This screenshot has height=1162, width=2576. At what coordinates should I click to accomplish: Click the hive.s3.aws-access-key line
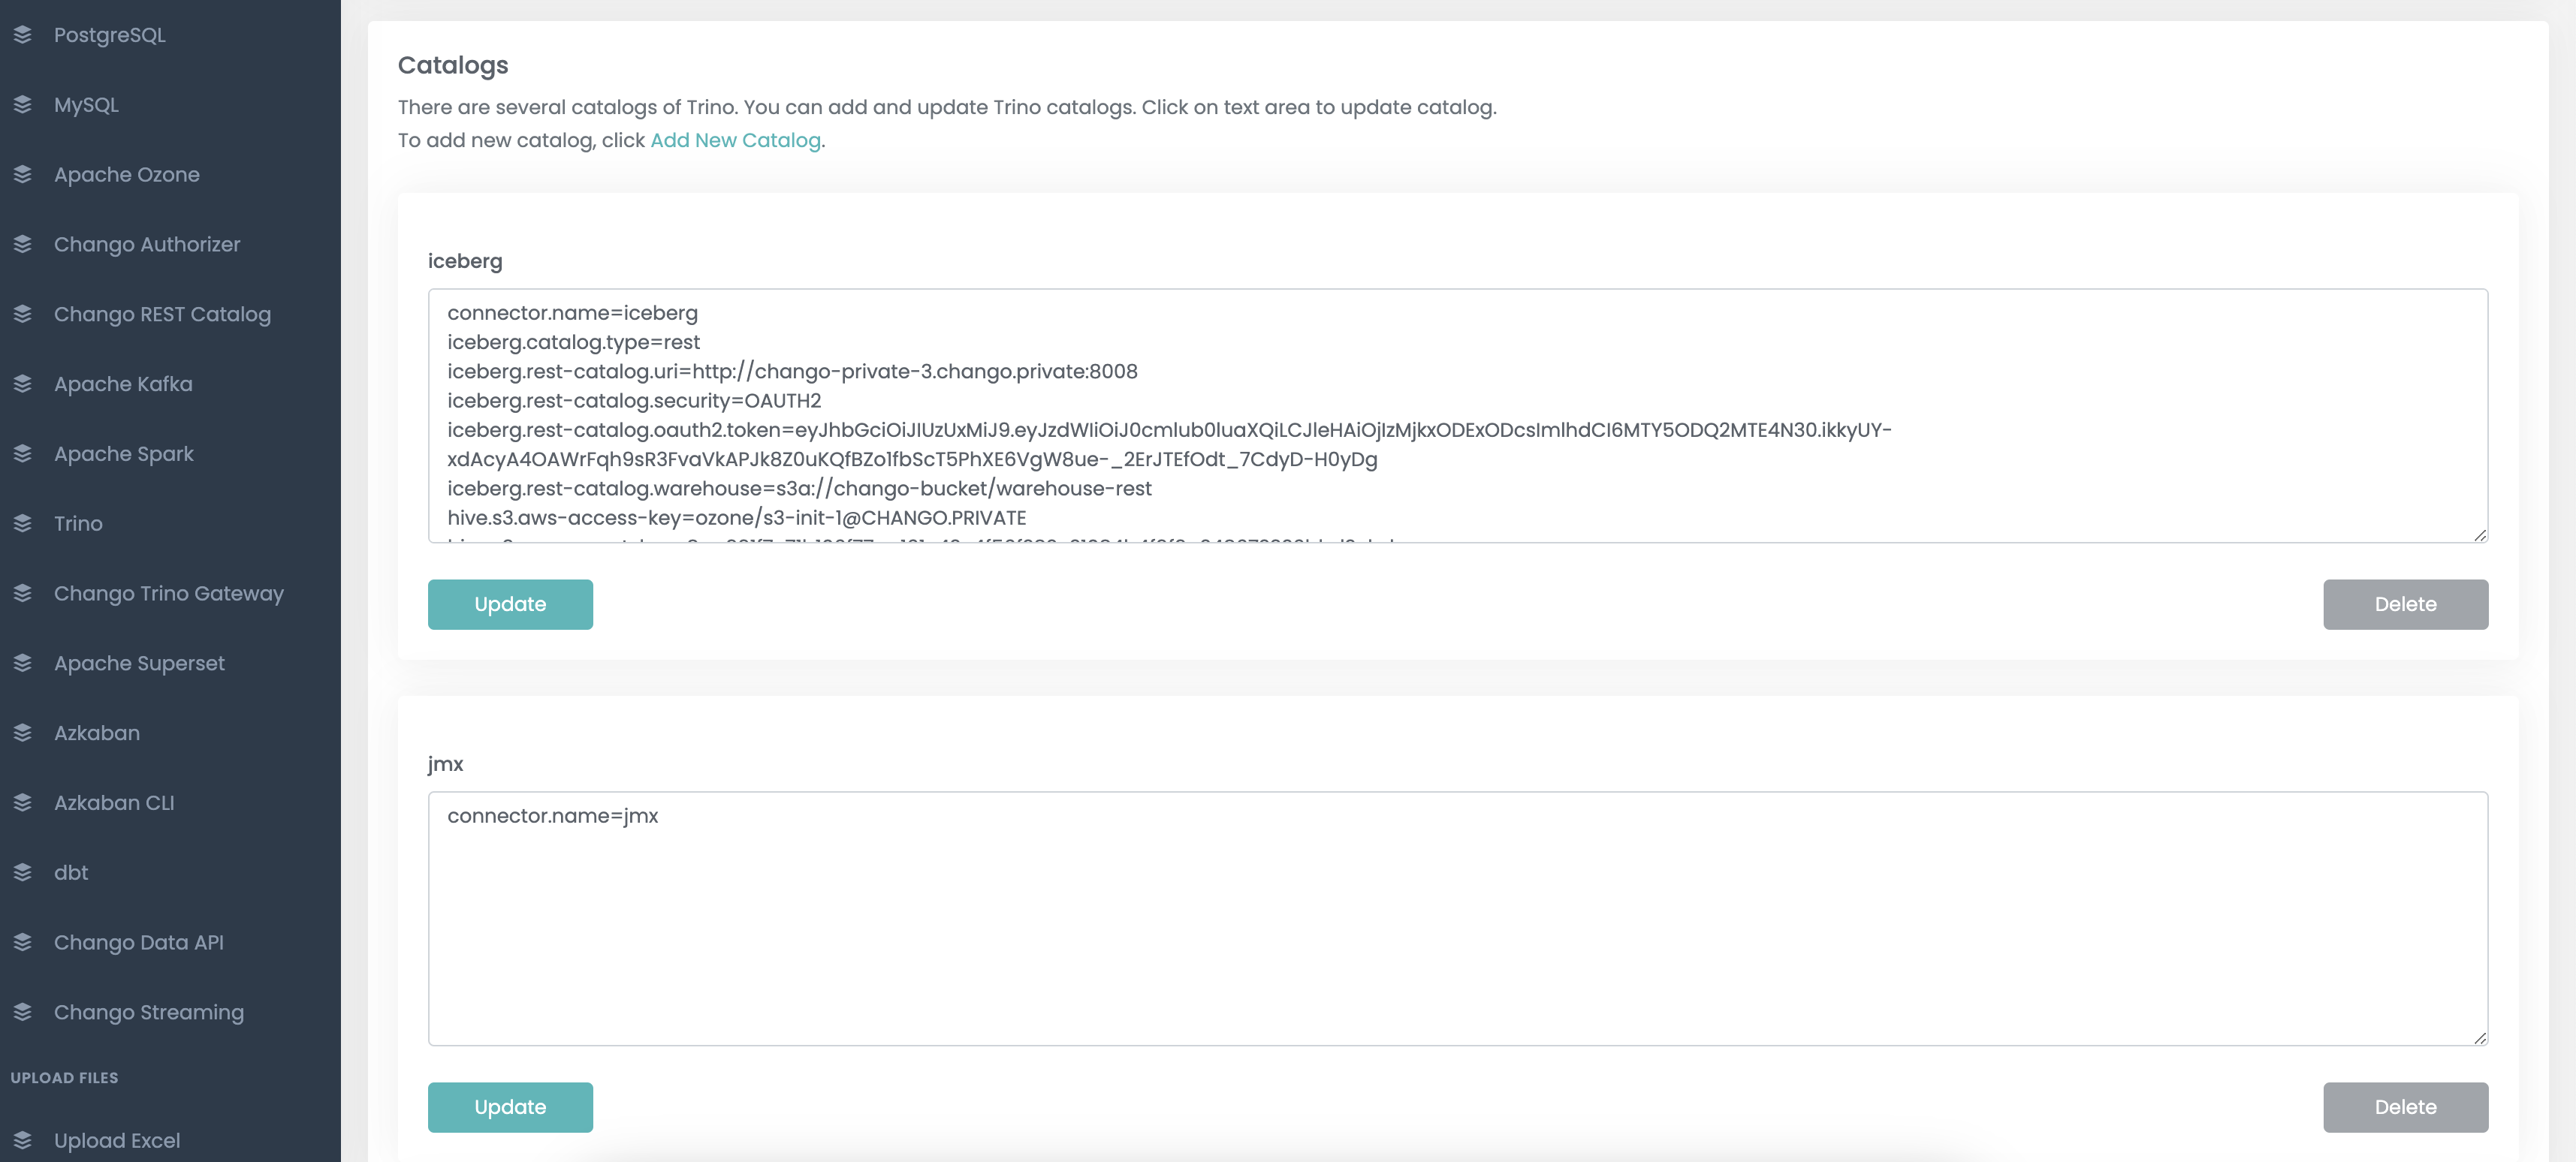pyautogui.click(x=736, y=517)
